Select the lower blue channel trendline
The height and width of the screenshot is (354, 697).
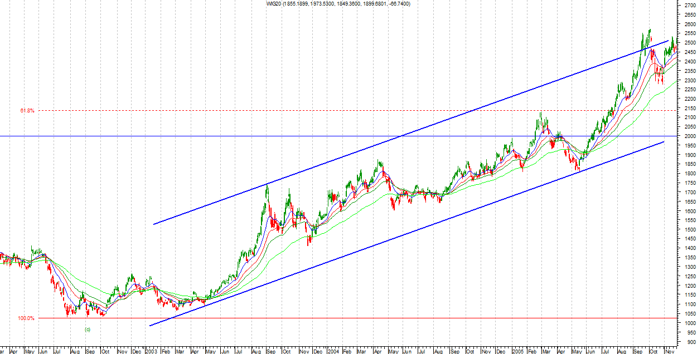[406, 234]
